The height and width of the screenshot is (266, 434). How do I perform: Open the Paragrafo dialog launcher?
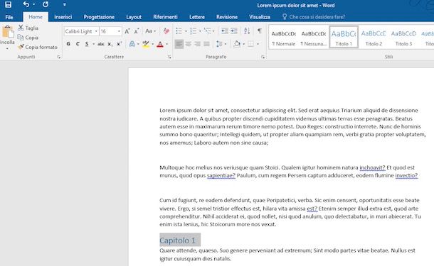coord(263,57)
